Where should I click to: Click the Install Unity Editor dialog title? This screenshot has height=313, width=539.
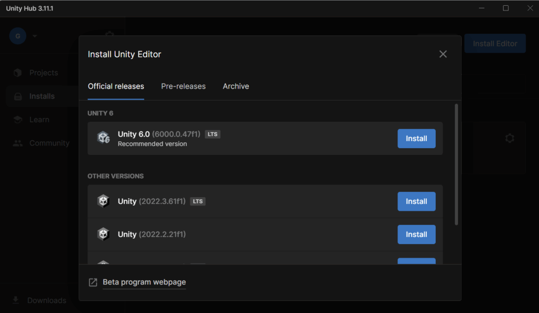click(124, 54)
